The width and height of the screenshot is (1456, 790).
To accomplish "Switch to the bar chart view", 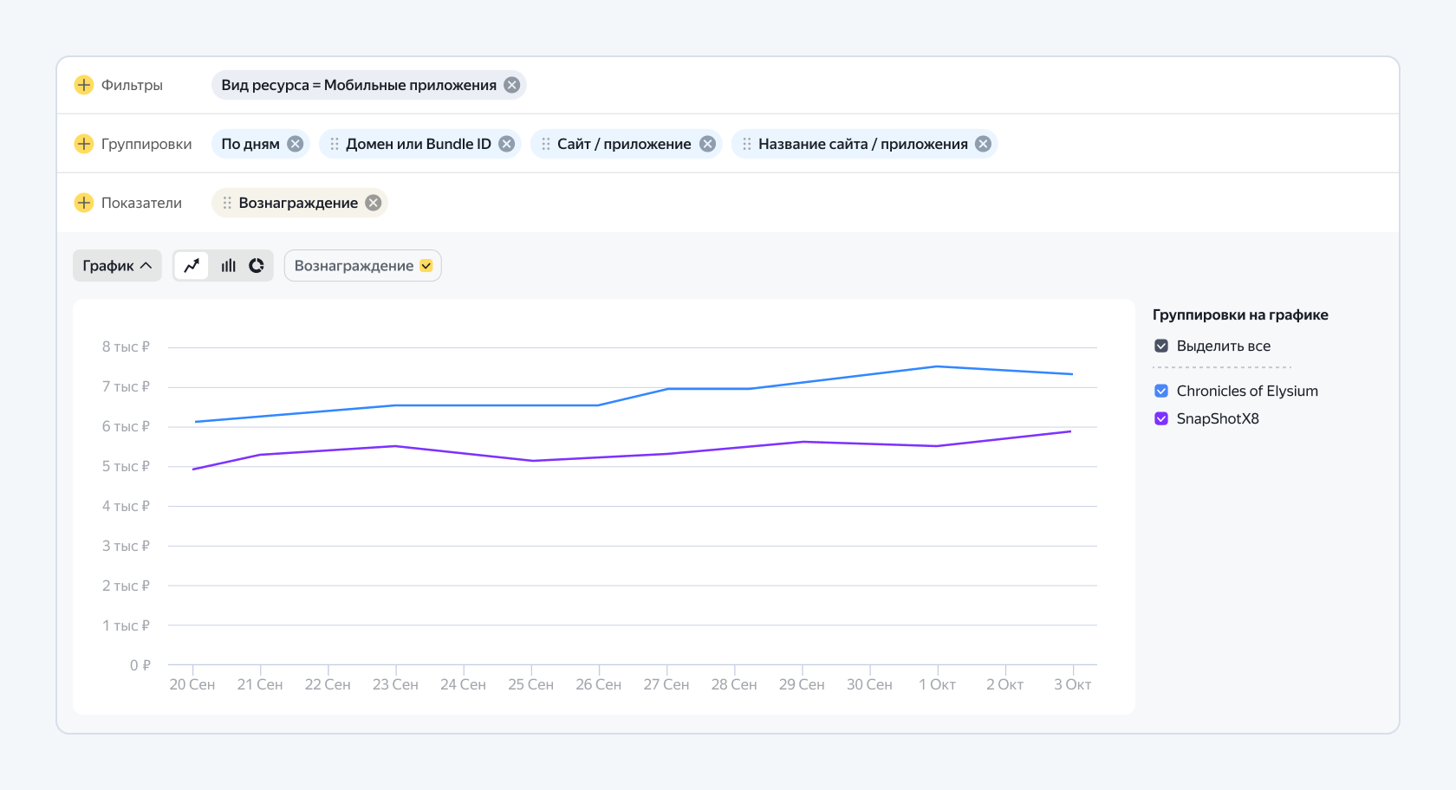I will click(228, 266).
